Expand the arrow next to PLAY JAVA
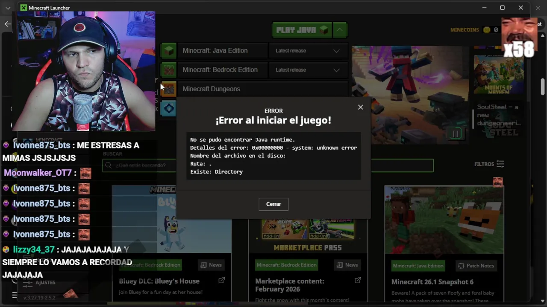The height and width of the screenshot is (307, 547). (340, 30)
